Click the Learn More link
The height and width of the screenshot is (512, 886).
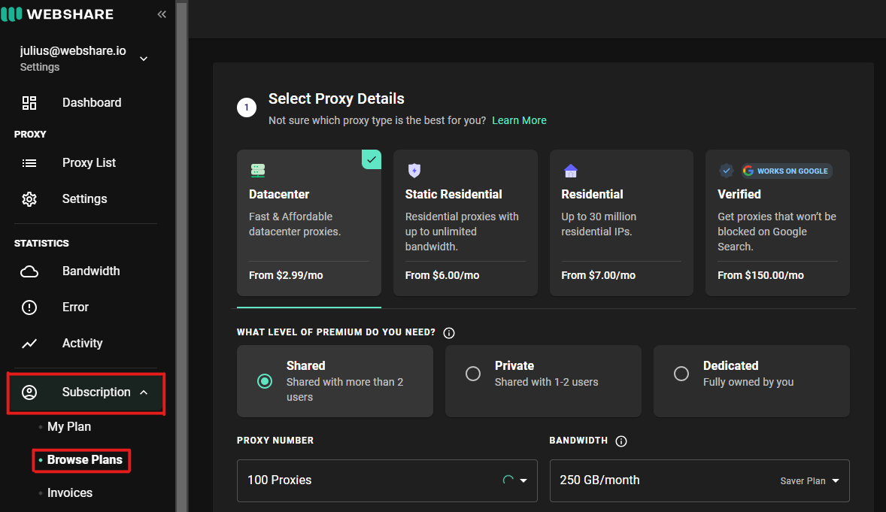coord(519,120)
